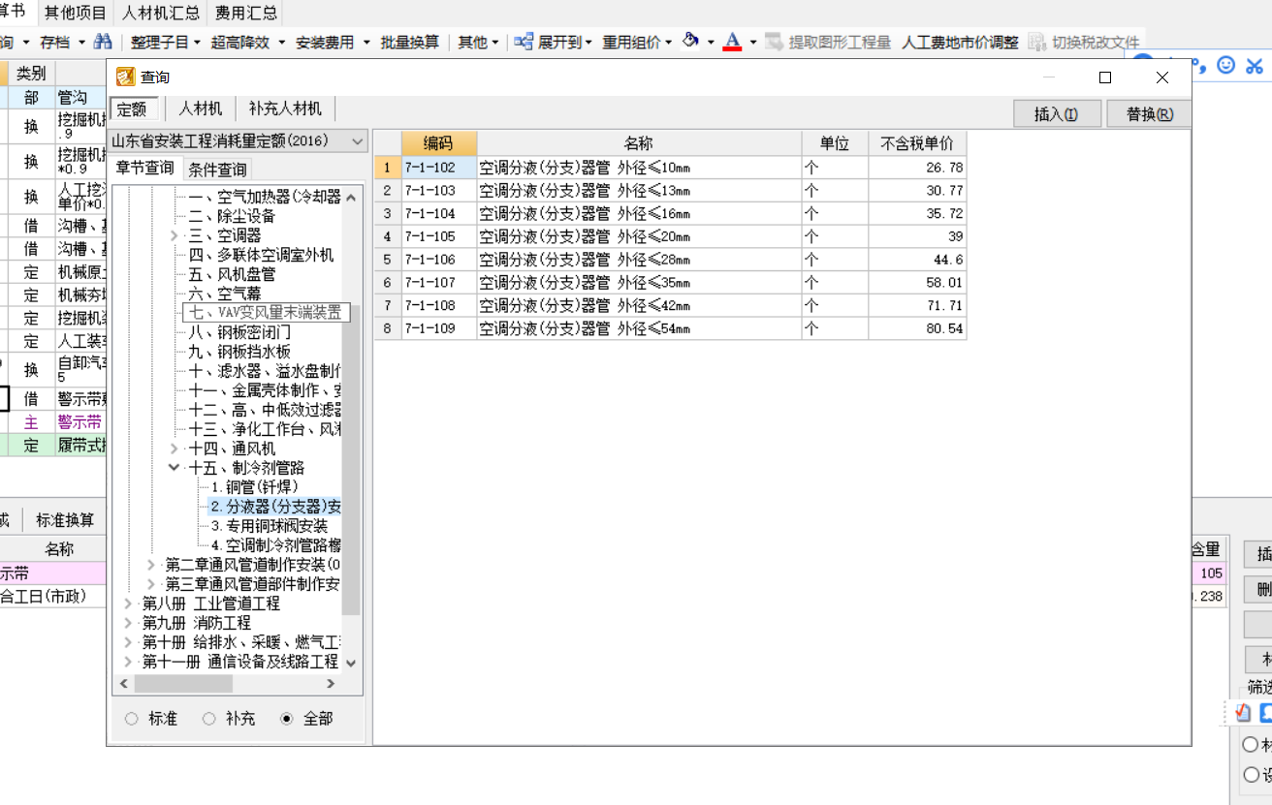
Task: Expand 第二章通风管道制作安装 node
Action: [x=150, y=565]
